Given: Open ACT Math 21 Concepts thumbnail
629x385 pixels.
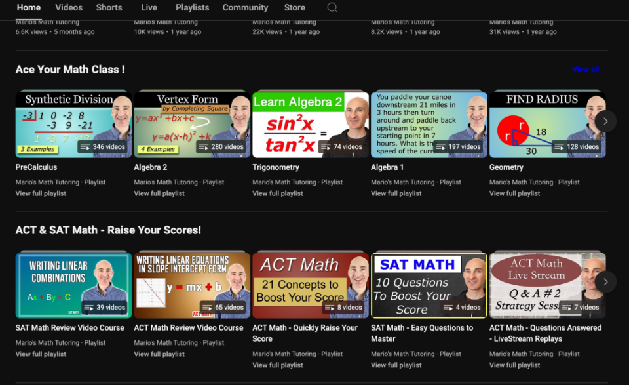Looking at the screenshot, I should coord(311,285).
